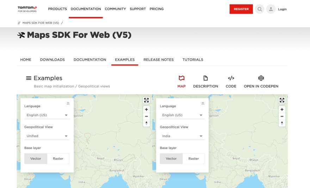Switch to the Home tab
This screenshot has height=188, width=310.
[26, 60]
